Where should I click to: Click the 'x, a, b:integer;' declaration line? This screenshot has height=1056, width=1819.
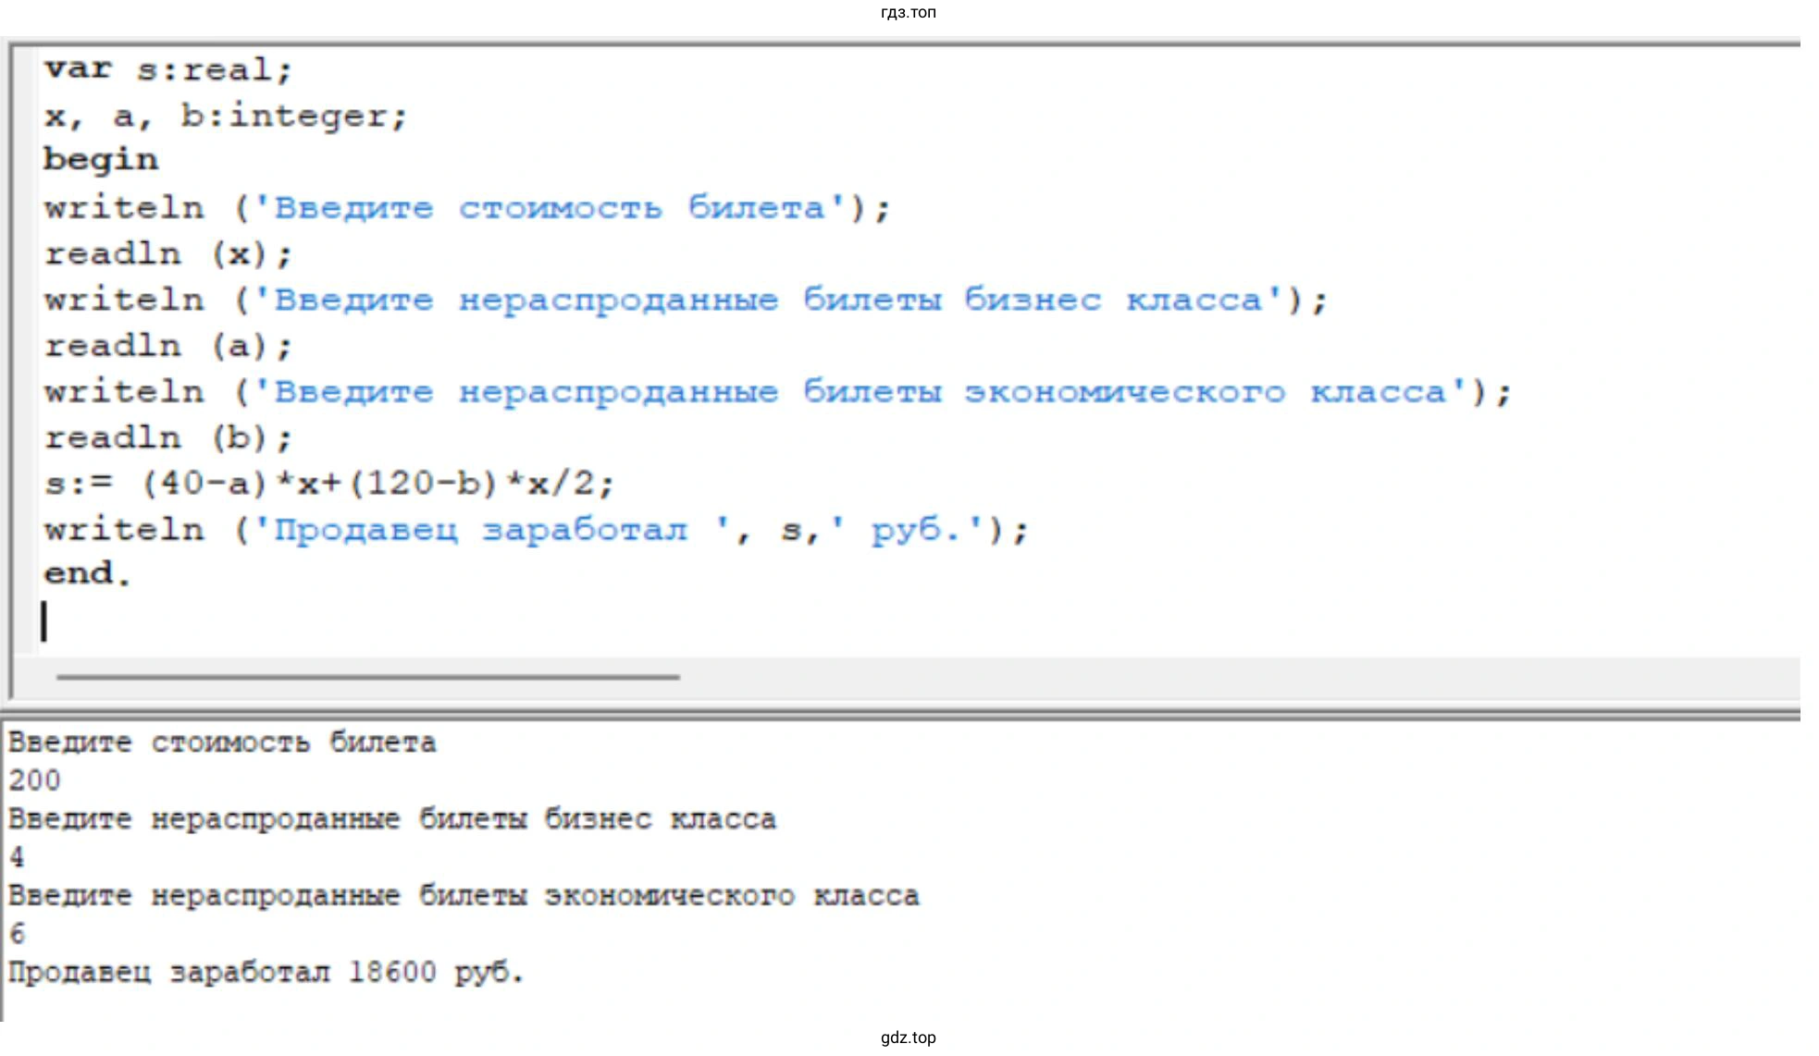(226, 117)
